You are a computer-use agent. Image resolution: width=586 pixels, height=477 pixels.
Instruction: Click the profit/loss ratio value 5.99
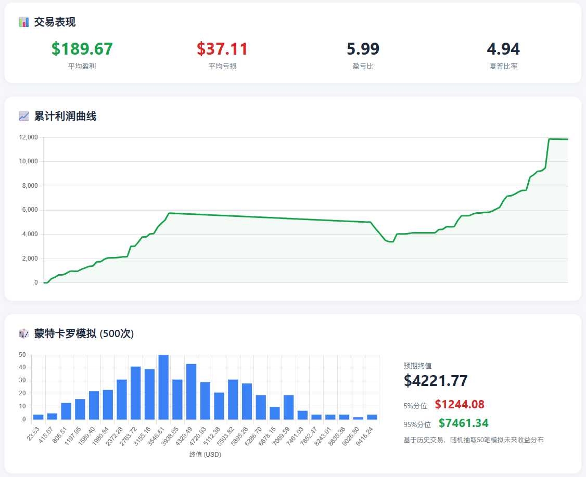click(363, 49)
